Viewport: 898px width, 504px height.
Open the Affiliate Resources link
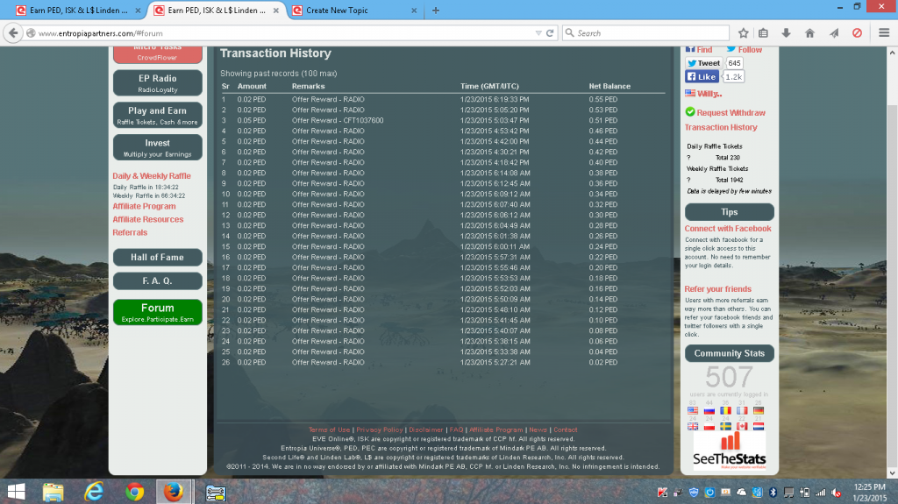[x=147, y=219]
